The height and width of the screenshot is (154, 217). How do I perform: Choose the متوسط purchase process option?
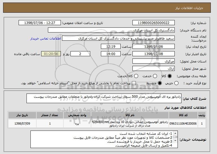click(160, 83)
